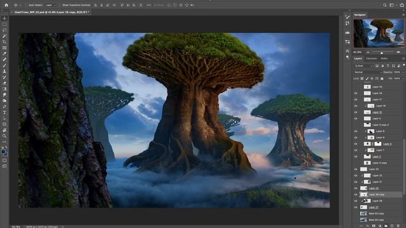Select the Crop tool
406x228 pixels.
pyautogui.click(x=4, y=42)
